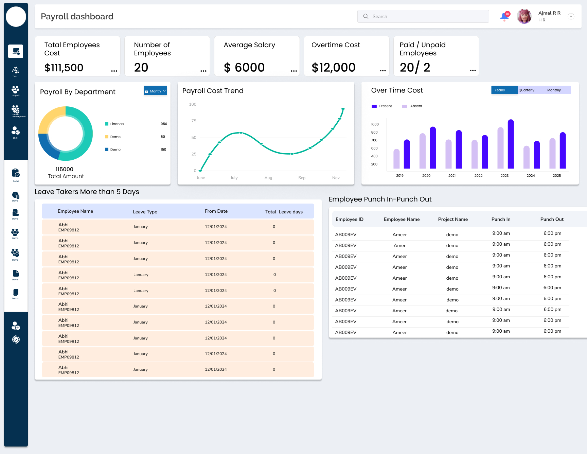Click the clock Demo icon in sidebar
587x454 pixels.
16,196
